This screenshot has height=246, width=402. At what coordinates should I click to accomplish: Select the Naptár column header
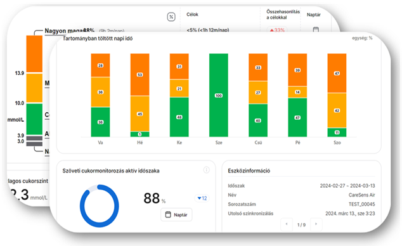314,15
